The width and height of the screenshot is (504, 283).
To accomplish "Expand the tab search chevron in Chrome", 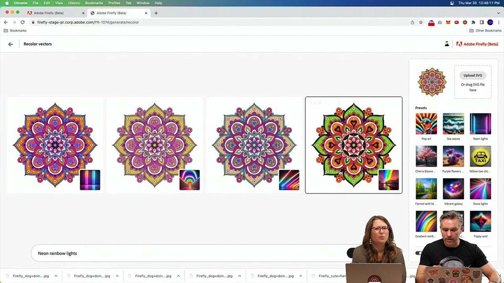I will click(499, 13).
